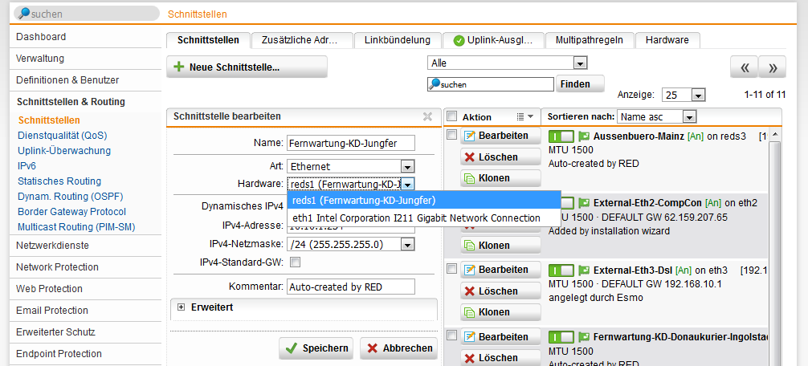Click the sidebar suchen search box

[87, 14]
